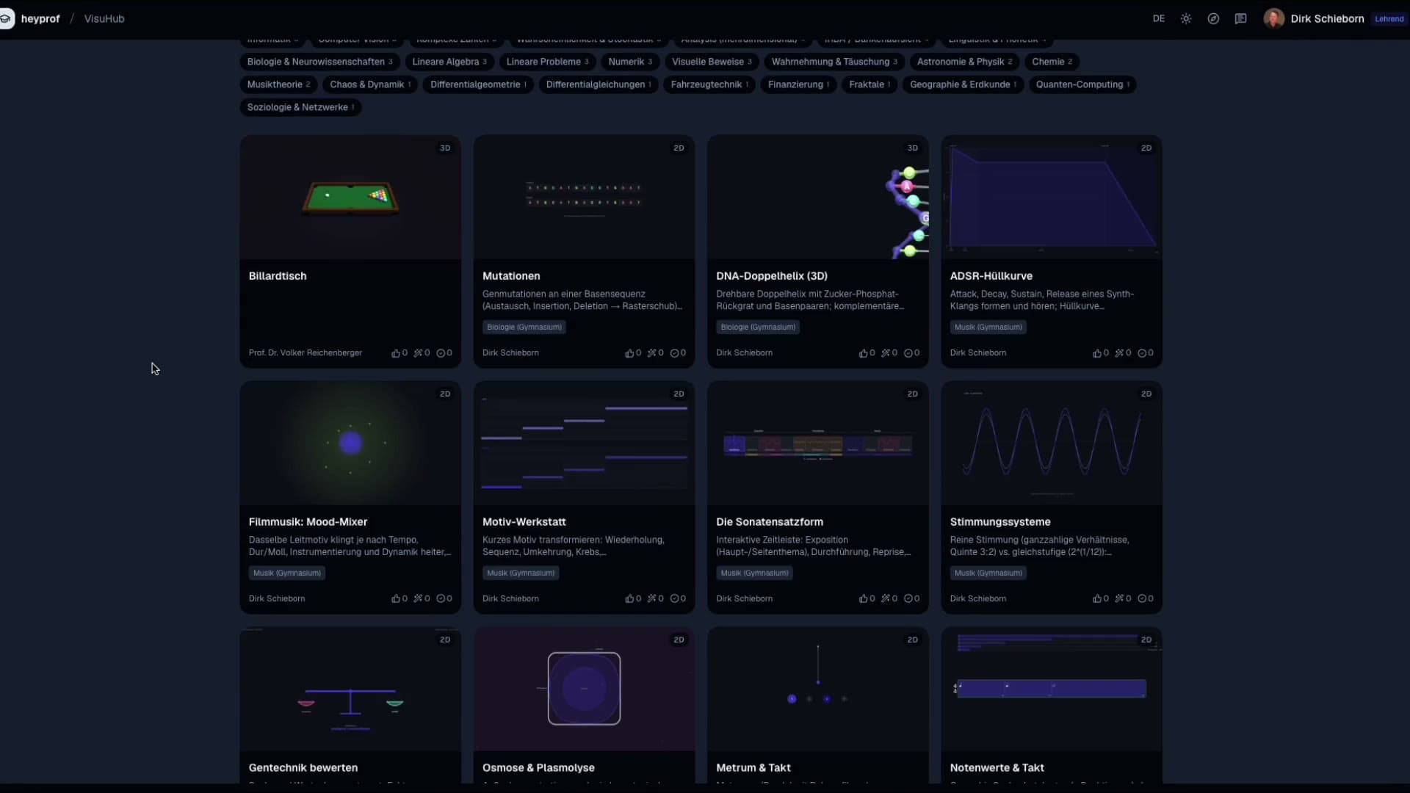Click remix wand icon on Motiv-Werkstatt card
The width and height of the screenshot is (1410, 793).
click(x=651, y=599)
